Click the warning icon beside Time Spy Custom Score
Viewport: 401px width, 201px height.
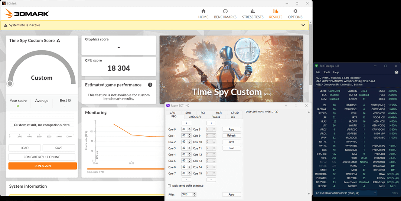(58, 41)
